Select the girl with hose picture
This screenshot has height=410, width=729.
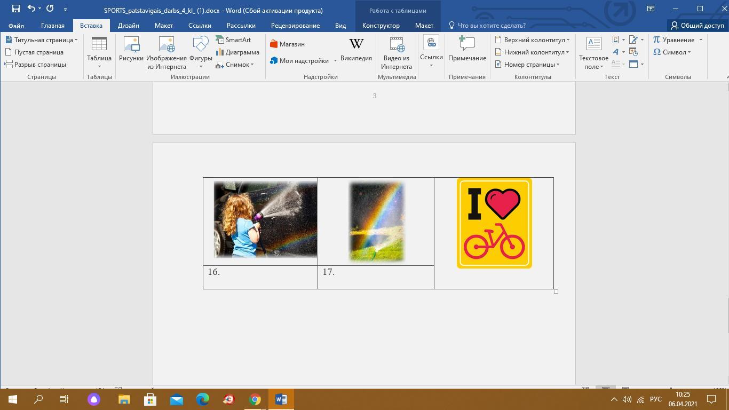265,219
